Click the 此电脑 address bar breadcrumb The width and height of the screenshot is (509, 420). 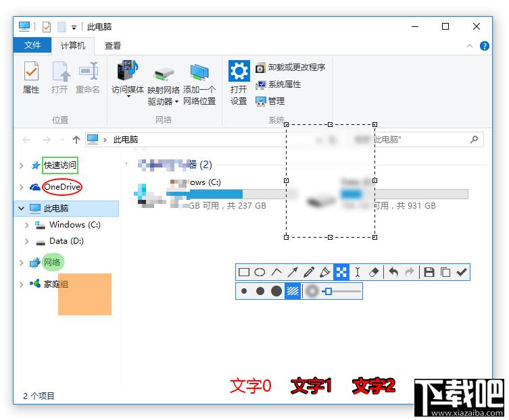pos(125,140)
